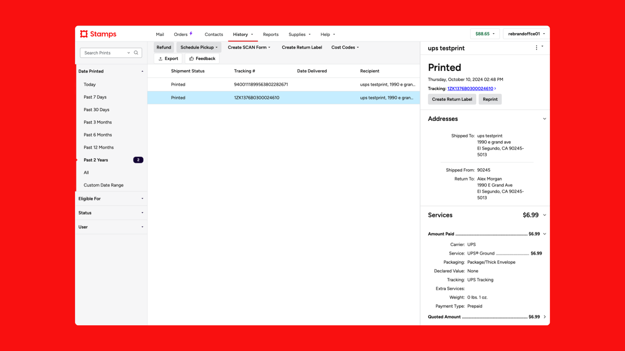Select the ups testprint recipient cell
The width and height of the screenshot is (625, 351).
387,97
